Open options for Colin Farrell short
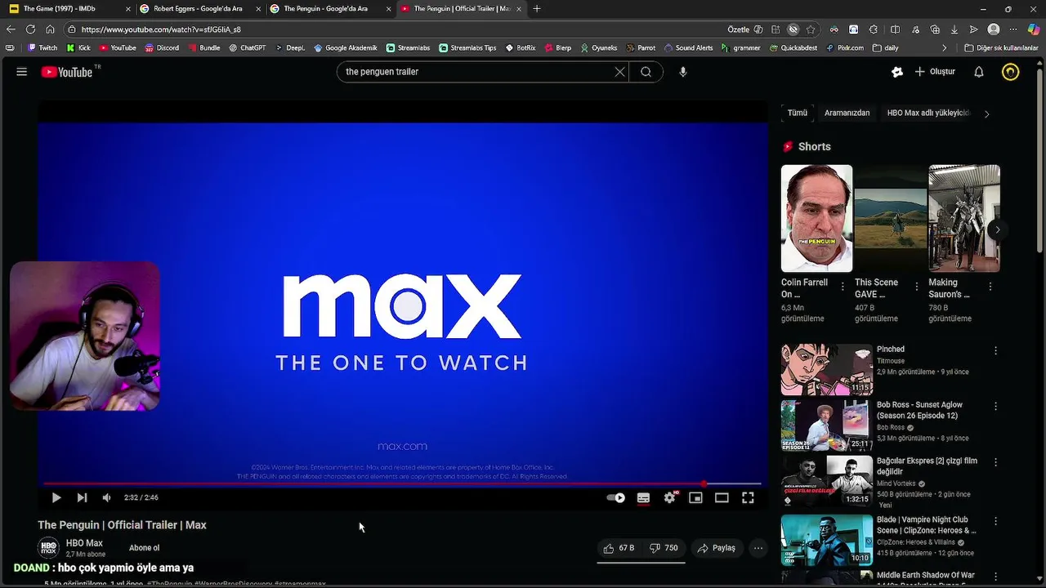The image size is (1046, 588). [843, 287]
